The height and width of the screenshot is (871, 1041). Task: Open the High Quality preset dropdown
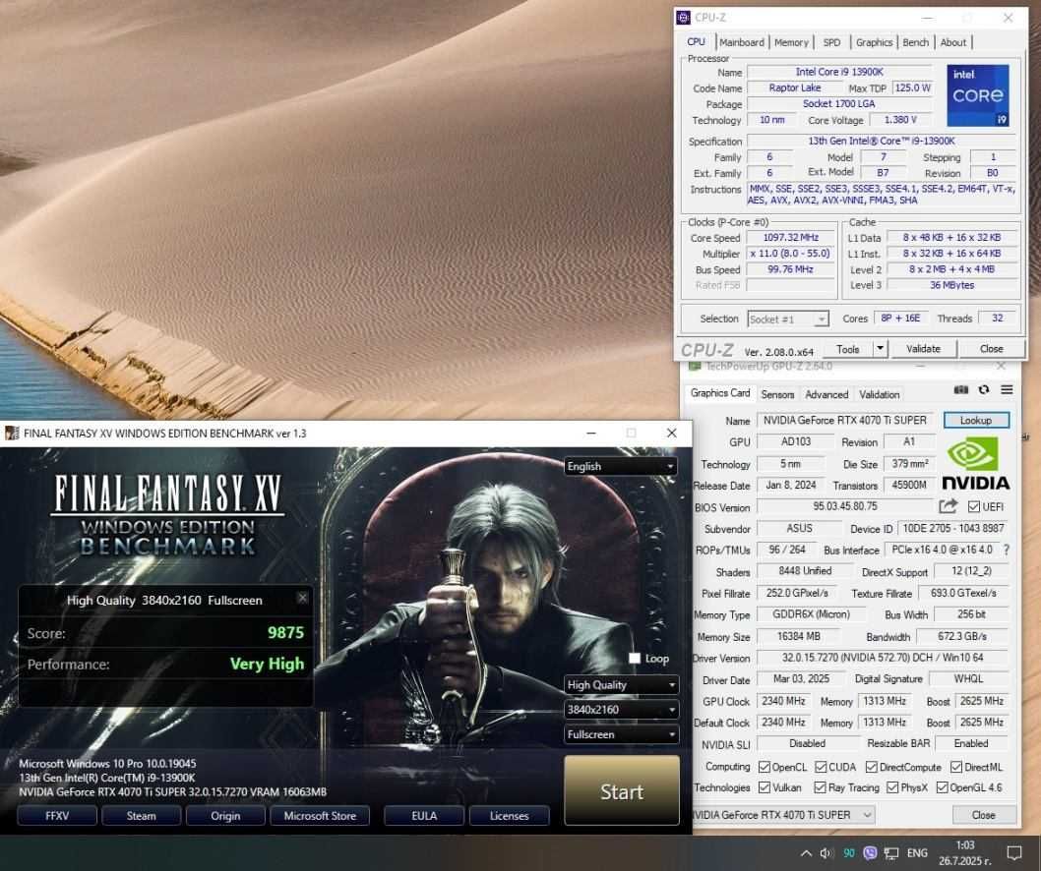pyautogui.click(x=621, y=684)
